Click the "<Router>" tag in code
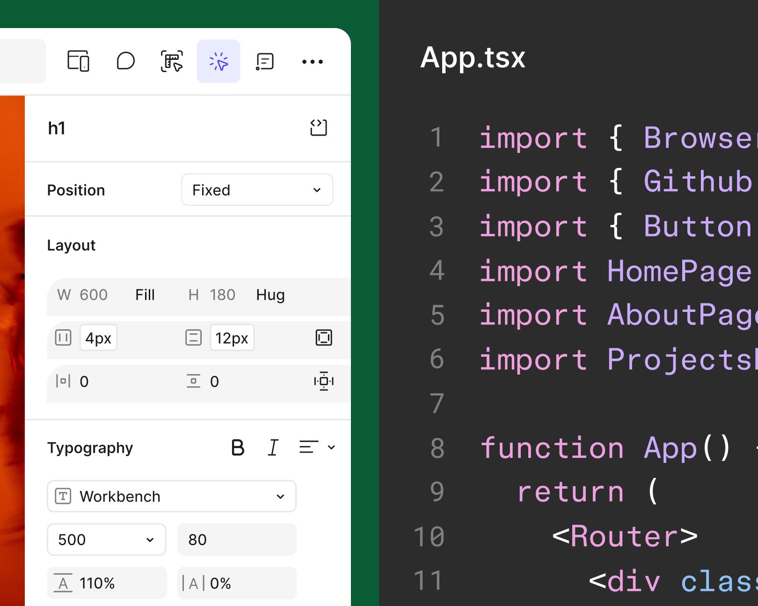The width and height of the screenshot is (758, 606). [x=625, y=536]
